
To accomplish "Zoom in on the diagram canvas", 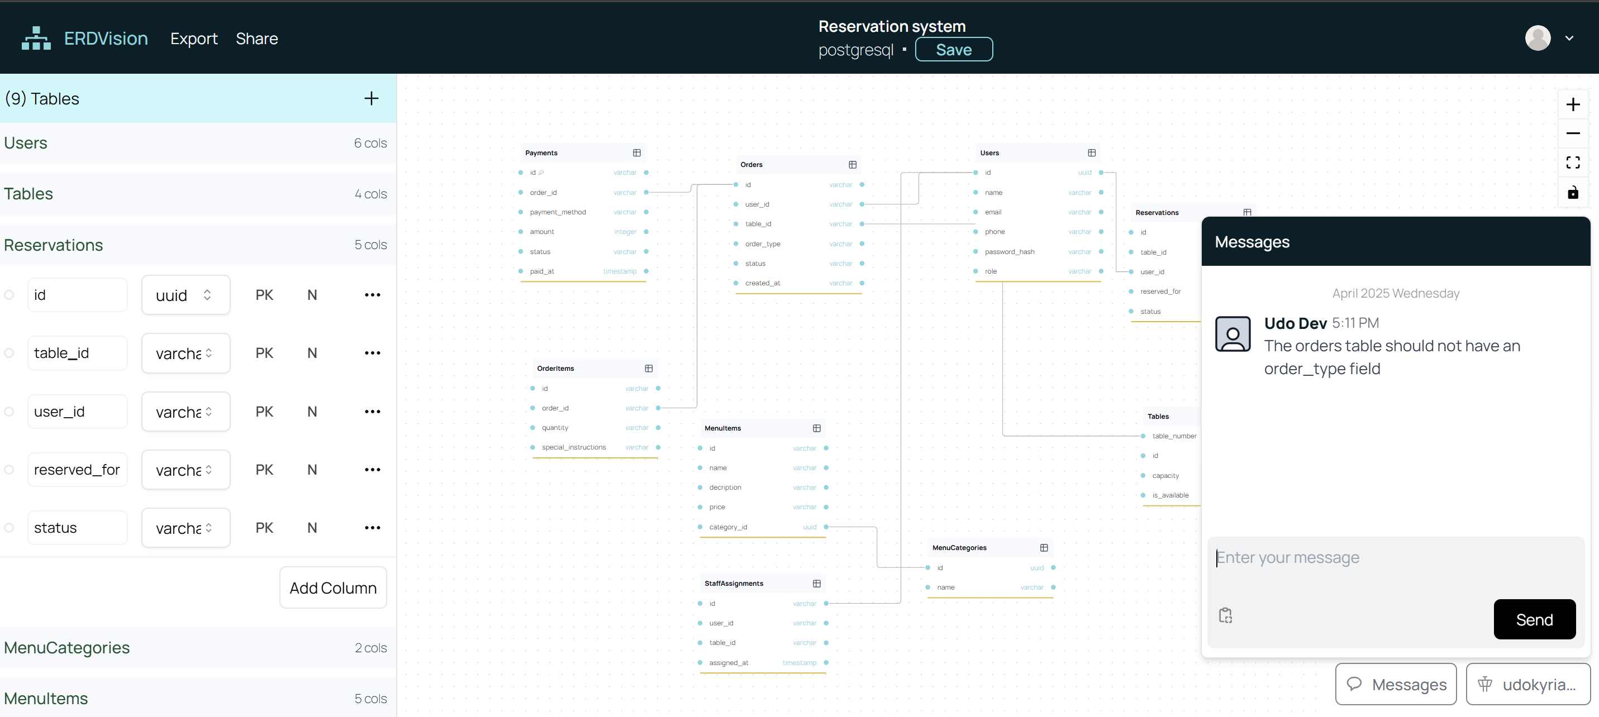I will click(1573, 104).
